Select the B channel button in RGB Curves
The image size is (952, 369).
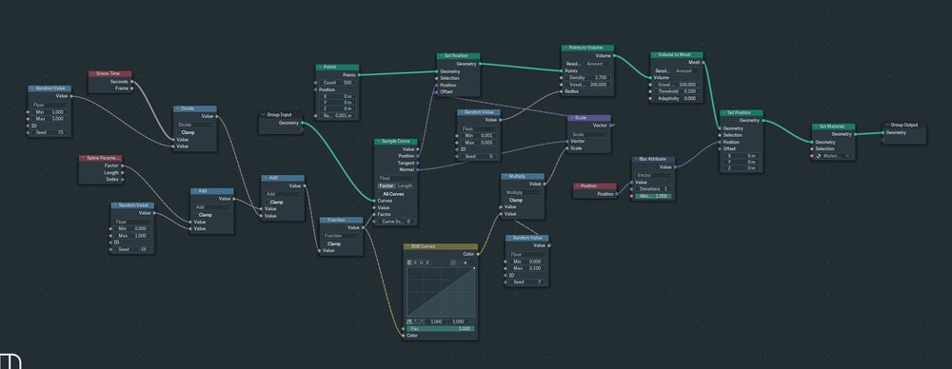point(427,262)
